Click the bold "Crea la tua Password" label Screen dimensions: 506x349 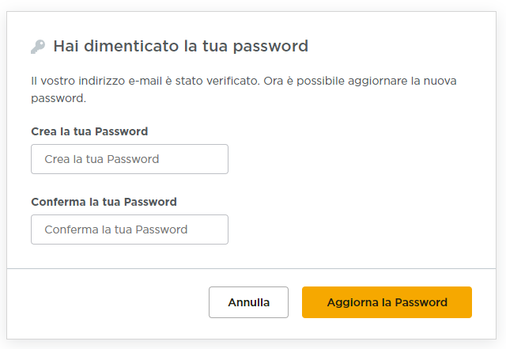(89, 131)
